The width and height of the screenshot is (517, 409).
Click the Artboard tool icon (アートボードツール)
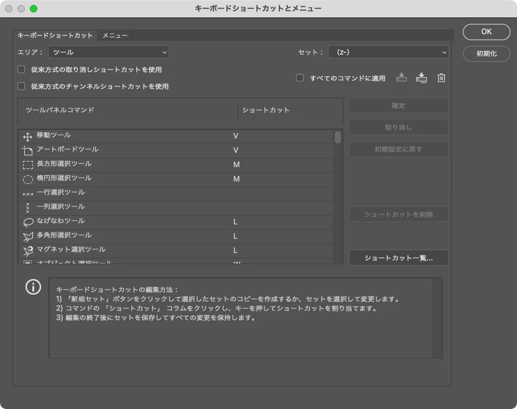(x=27, y=151)
